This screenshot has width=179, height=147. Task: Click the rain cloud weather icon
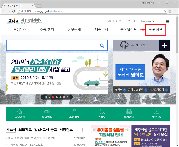coord(124,45)
